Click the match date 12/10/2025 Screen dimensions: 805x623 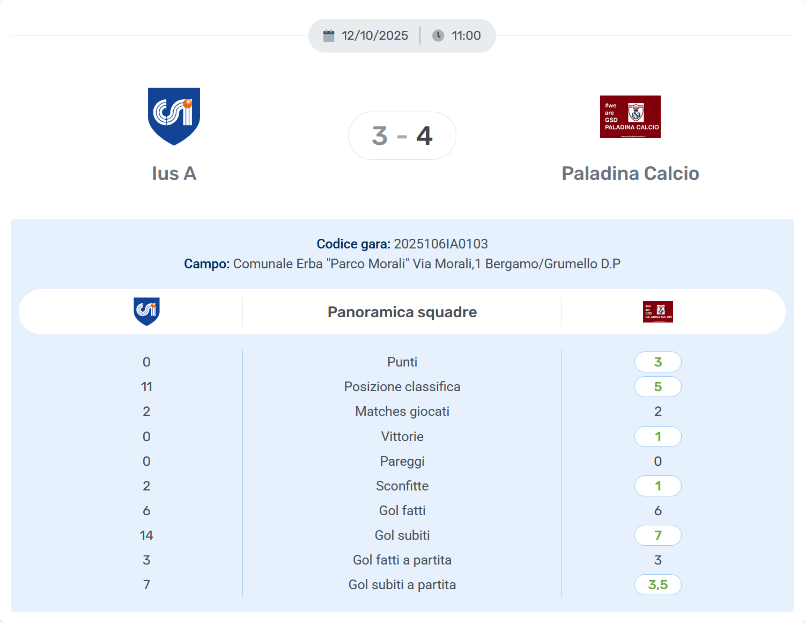point(375,36)
